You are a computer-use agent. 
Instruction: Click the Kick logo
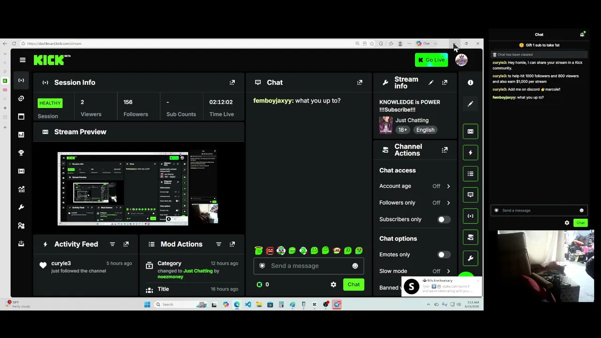pyautogui.click(x=52, y=60)
